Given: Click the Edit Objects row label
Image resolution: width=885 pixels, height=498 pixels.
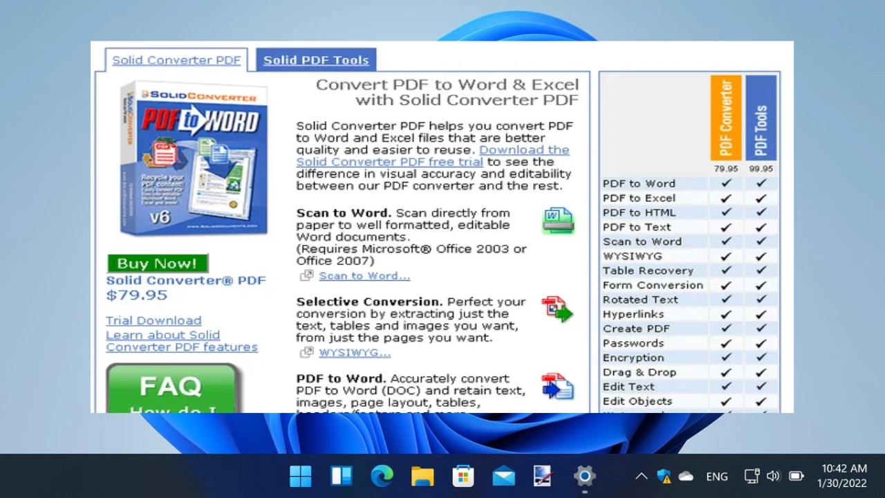Looking at the screenshot, I should point(637,401).
